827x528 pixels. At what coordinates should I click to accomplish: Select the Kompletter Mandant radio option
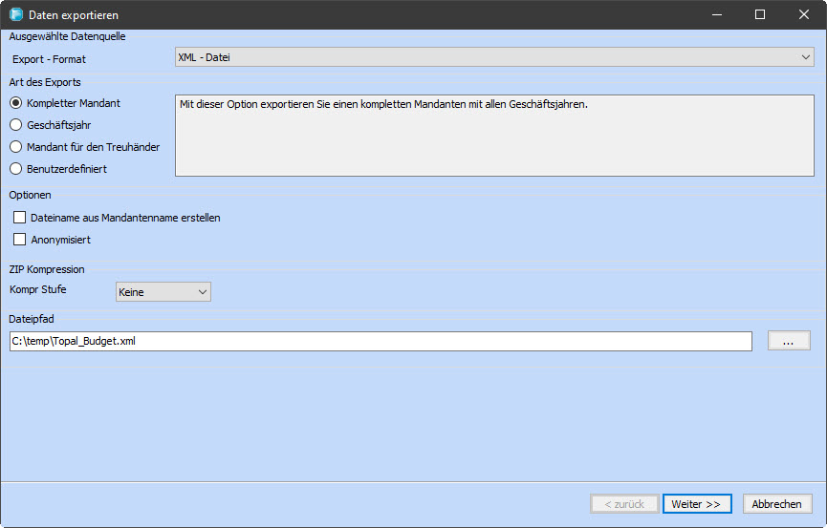pyautogui.click(x=15, y=103)
